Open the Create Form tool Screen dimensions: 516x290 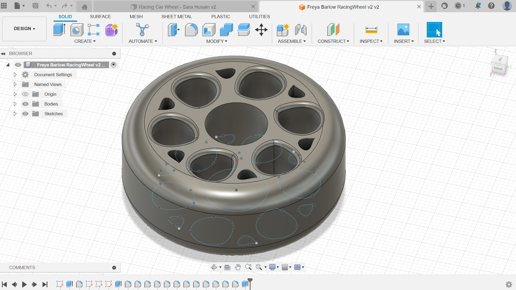pyautogui.click(x=111, y=30)
